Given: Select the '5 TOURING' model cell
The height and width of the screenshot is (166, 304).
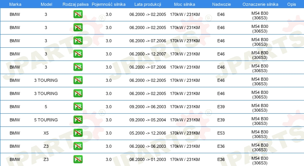Looking at the screenshot, I should pos(46,120).
